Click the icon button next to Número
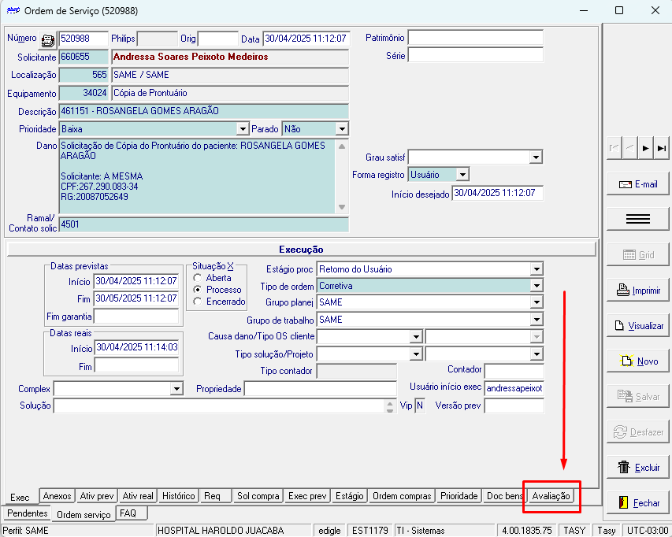 (x=47, y=40)
